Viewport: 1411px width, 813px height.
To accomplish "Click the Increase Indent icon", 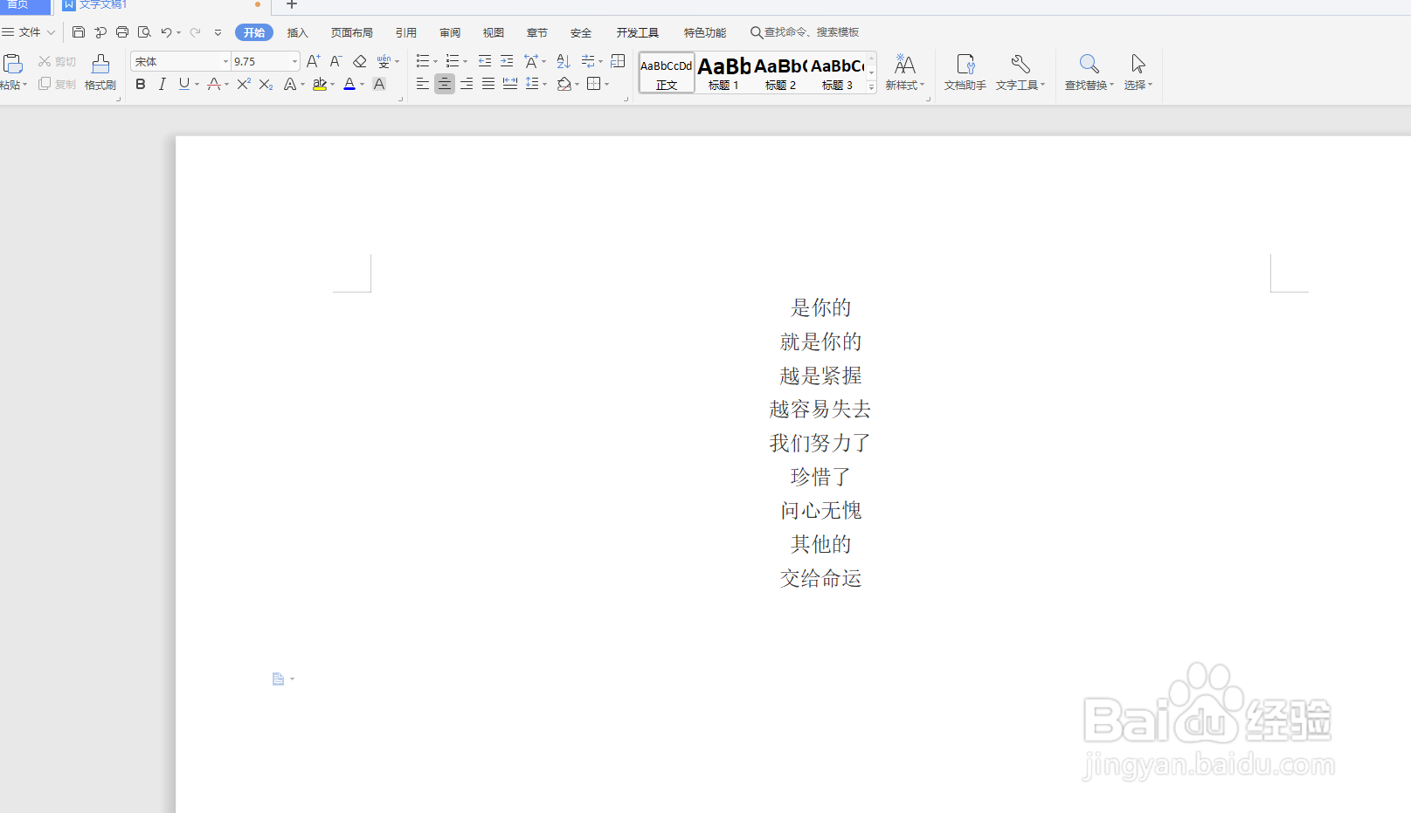I will (x=507, y=61).
